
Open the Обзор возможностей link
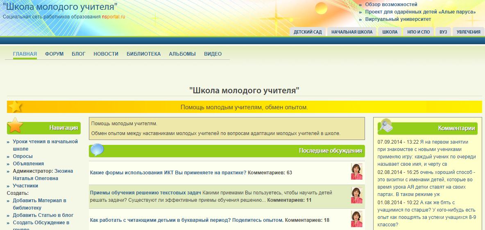tap(391, 5)
